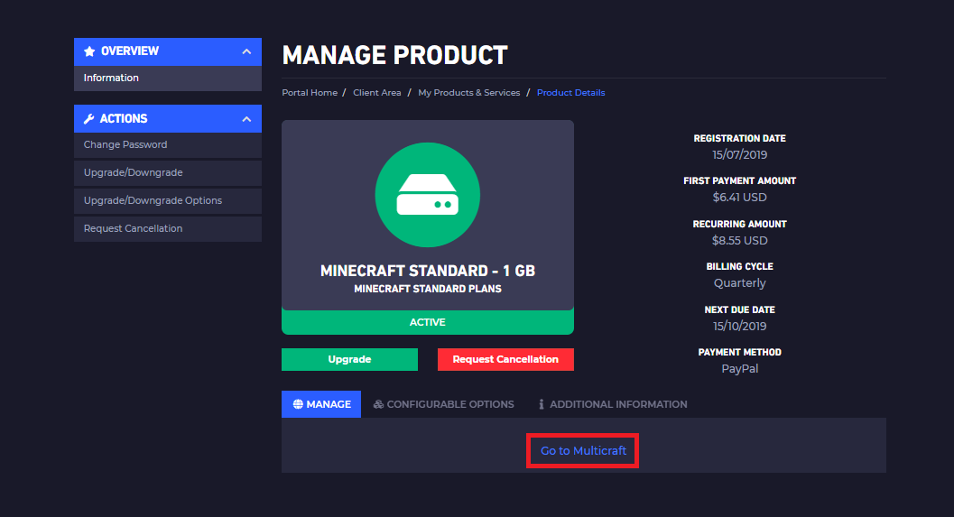Click the Manage Product heading

click(394, 55)
